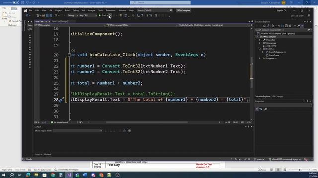Click the Output panel clear-all icon
The width and height of the screenshot is (318, 178).
119,131
